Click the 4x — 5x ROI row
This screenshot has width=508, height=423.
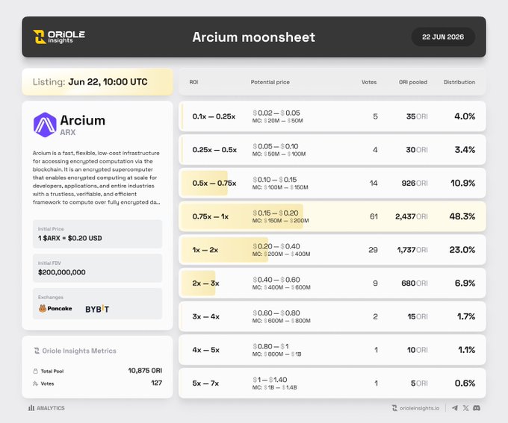(332, 350)
